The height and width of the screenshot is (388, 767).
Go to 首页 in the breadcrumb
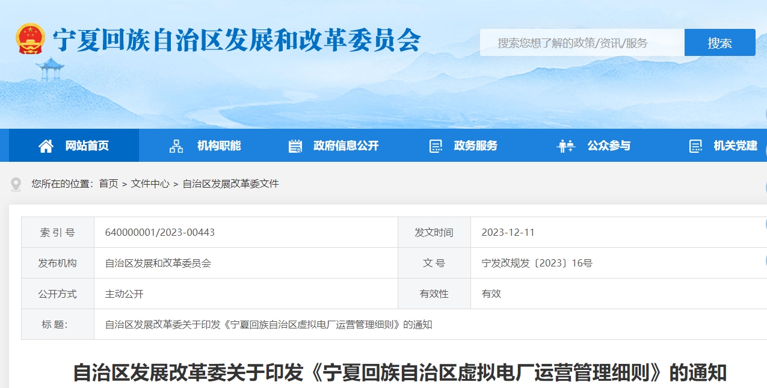click(x=109, y=184)
